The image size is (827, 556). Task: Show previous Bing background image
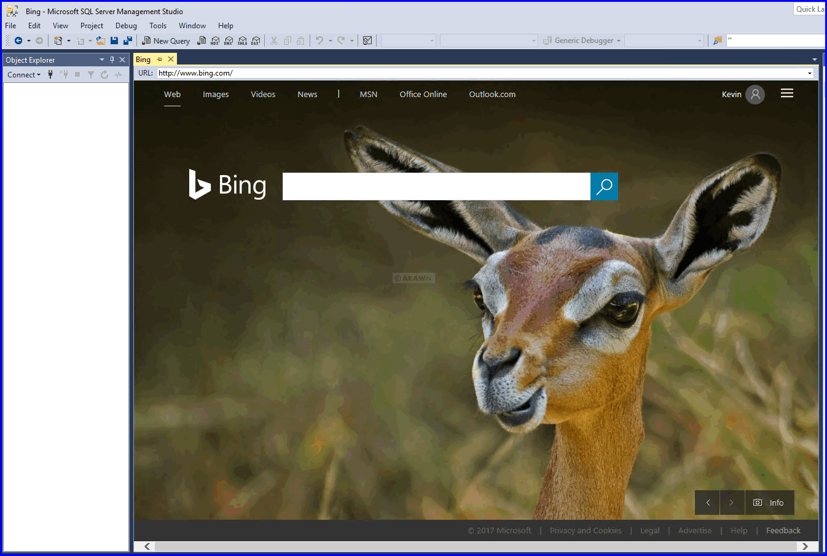[708, 503]
